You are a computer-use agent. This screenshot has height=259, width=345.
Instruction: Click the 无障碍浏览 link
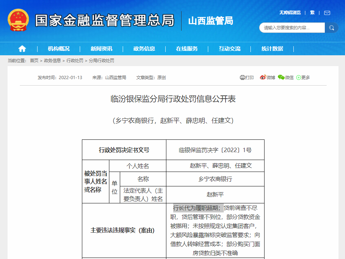pos(290,13)
